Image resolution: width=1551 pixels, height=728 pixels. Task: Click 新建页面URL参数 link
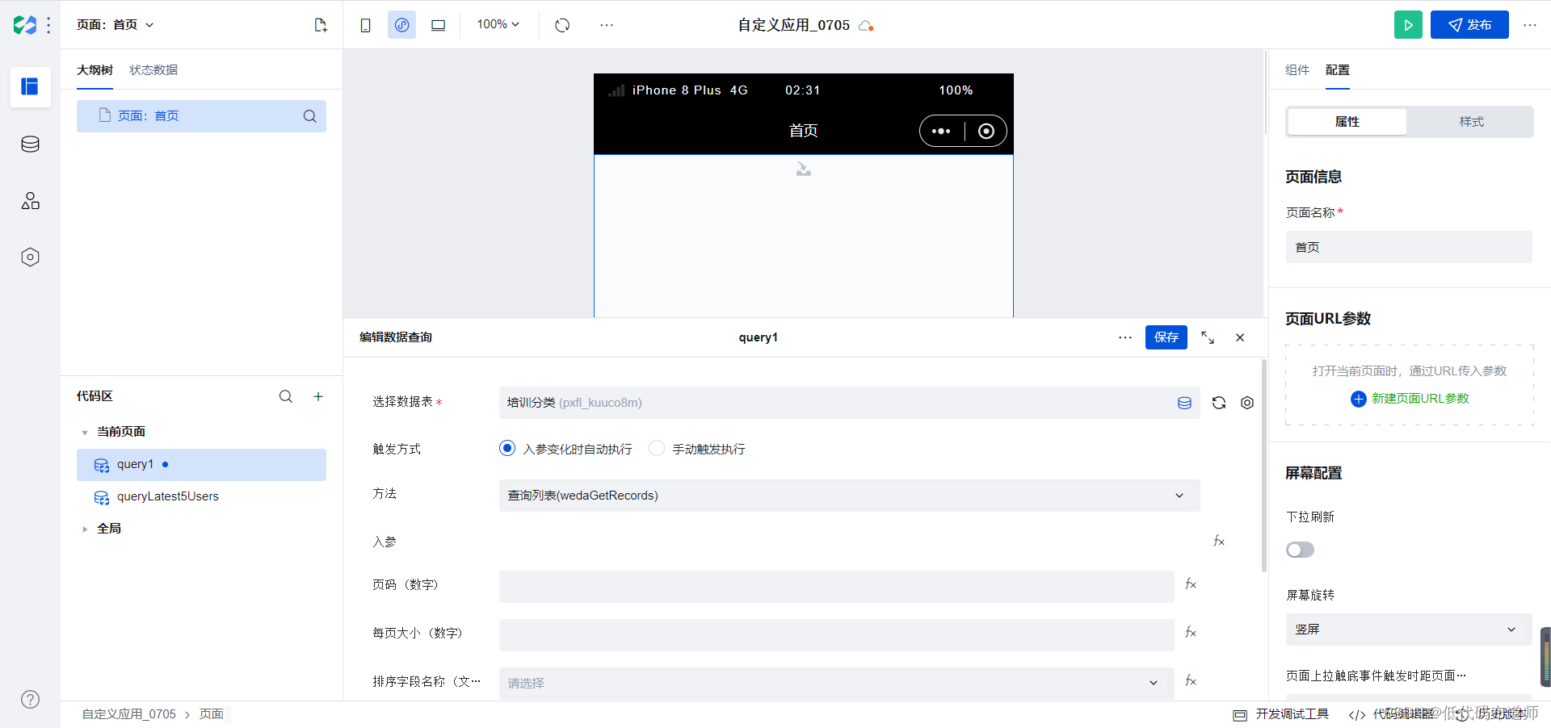1410,399
